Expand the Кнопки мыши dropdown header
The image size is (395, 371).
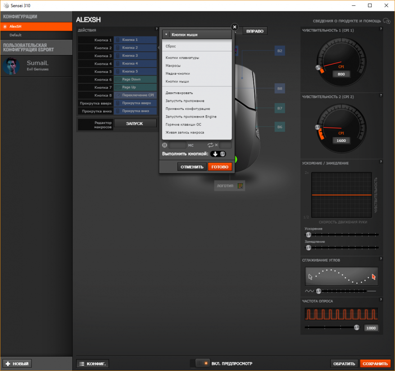coord(197,35)
